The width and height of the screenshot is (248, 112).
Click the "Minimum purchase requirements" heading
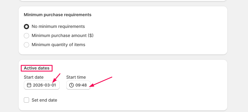pyautogui.click(x=58, y=15)
